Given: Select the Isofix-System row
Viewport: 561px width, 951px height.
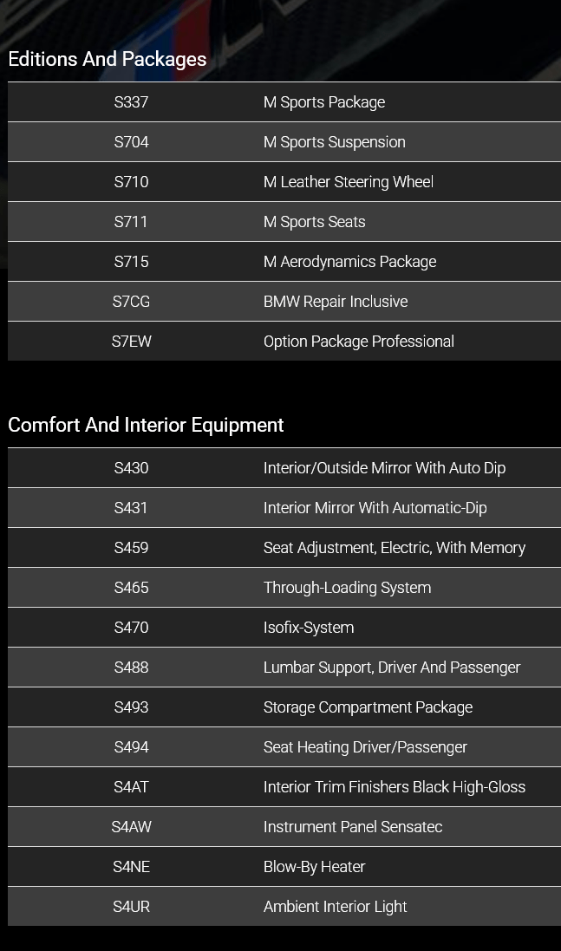Looking at the screenshot, I should (308, 628).
